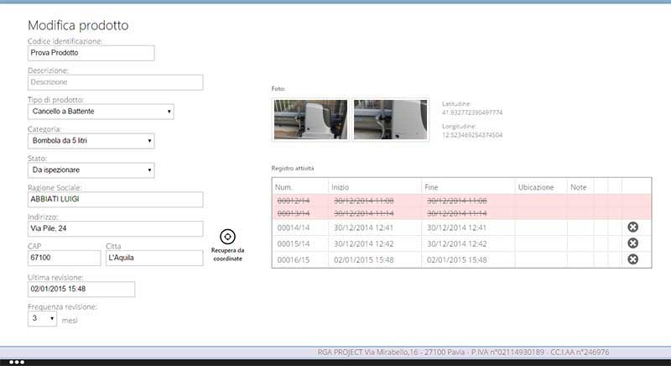Image resolution: width=671 pixels, height=366 pixels.
Task: Focus the Descrizione text field
Action: (x=116, y=82)
